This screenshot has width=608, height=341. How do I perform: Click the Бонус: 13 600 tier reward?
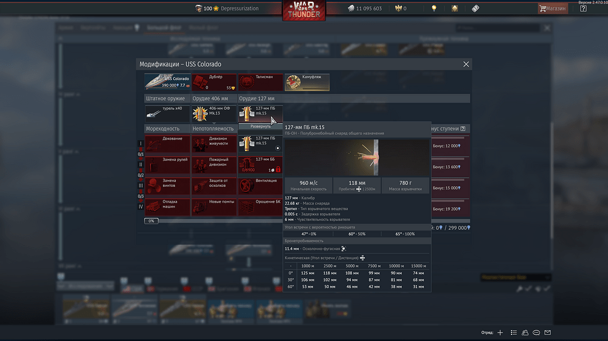click(x=450, y=167)
